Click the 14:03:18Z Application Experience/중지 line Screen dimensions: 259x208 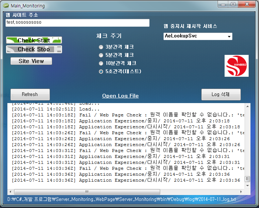point(121,121)
